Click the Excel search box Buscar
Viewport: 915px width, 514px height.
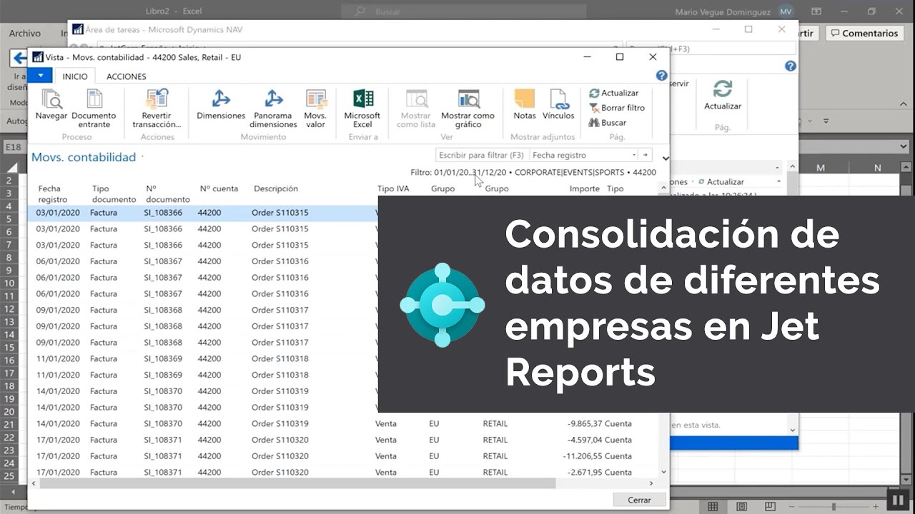tap(463, 11)
